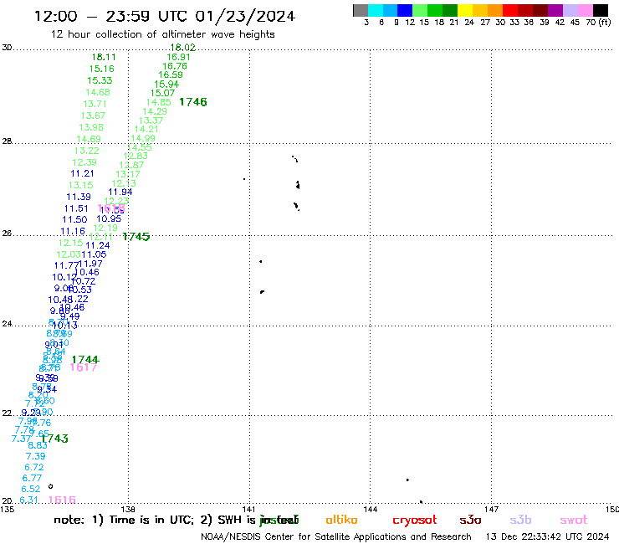Select the blue 11.21 reading

tap(82, 174)
